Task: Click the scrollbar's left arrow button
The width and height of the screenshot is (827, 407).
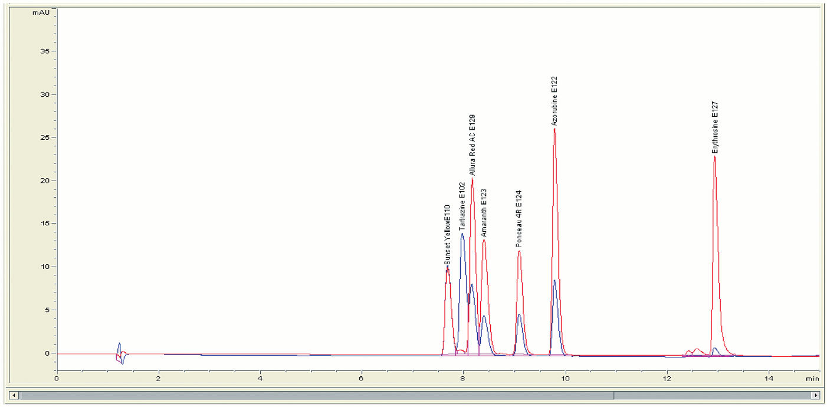Action: 14,395
